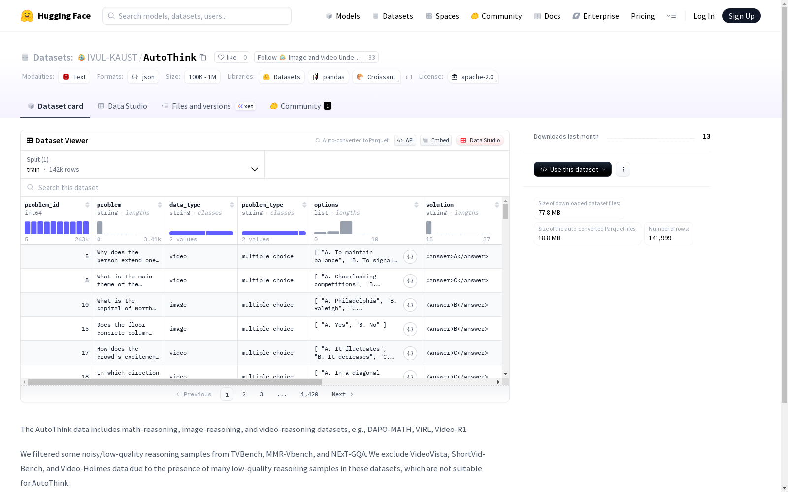Open the more navigation menu icon
Image resolution: width=788 pixels, height=492 pixels.
[671, 16]
